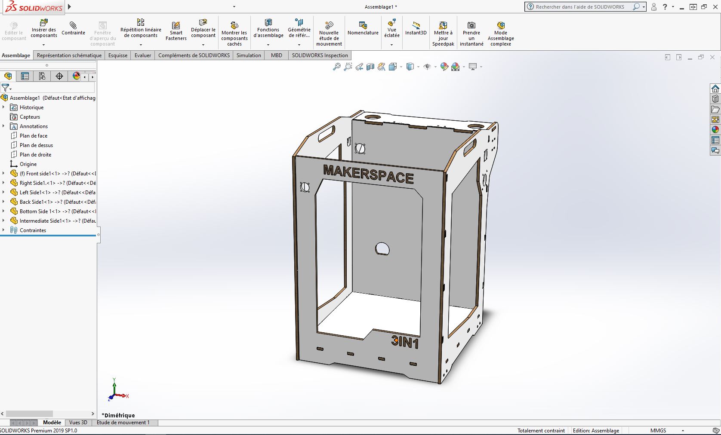Expand the Right Side1 component
The image size is (721, 435).
pyautogui.click(x=3, y=183)
